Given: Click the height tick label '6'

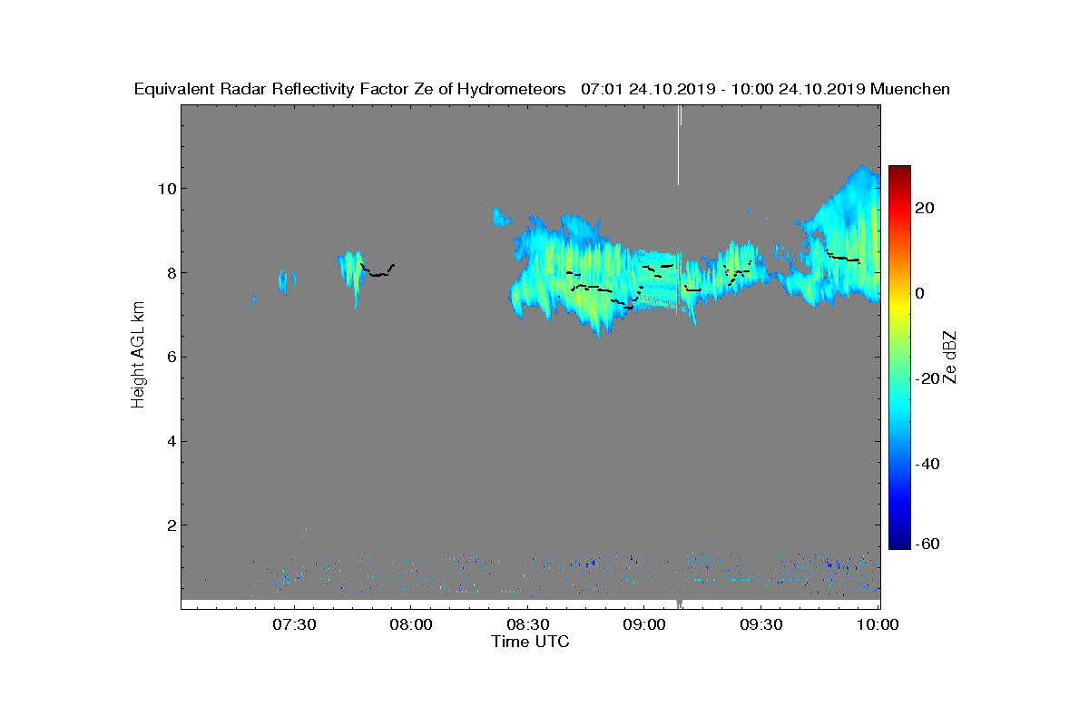Looking at the screenshot, I should coord(170,357).
